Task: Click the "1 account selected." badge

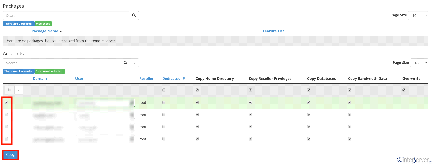Action: point(50,71)
